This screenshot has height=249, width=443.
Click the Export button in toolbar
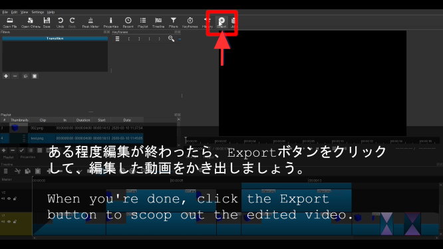point(222,23)
